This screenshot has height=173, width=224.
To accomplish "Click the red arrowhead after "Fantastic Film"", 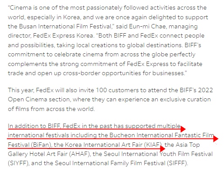I will pos(216,138).
